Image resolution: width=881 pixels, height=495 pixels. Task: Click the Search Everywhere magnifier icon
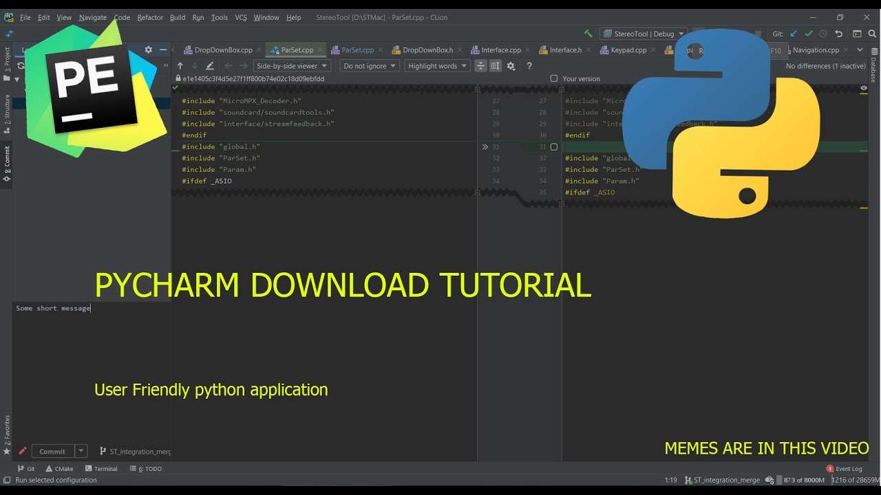[872, 34]
